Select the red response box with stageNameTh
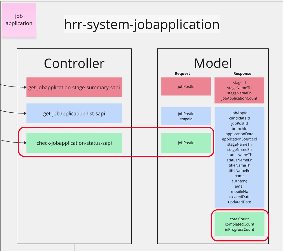 [x=239, y=90]
